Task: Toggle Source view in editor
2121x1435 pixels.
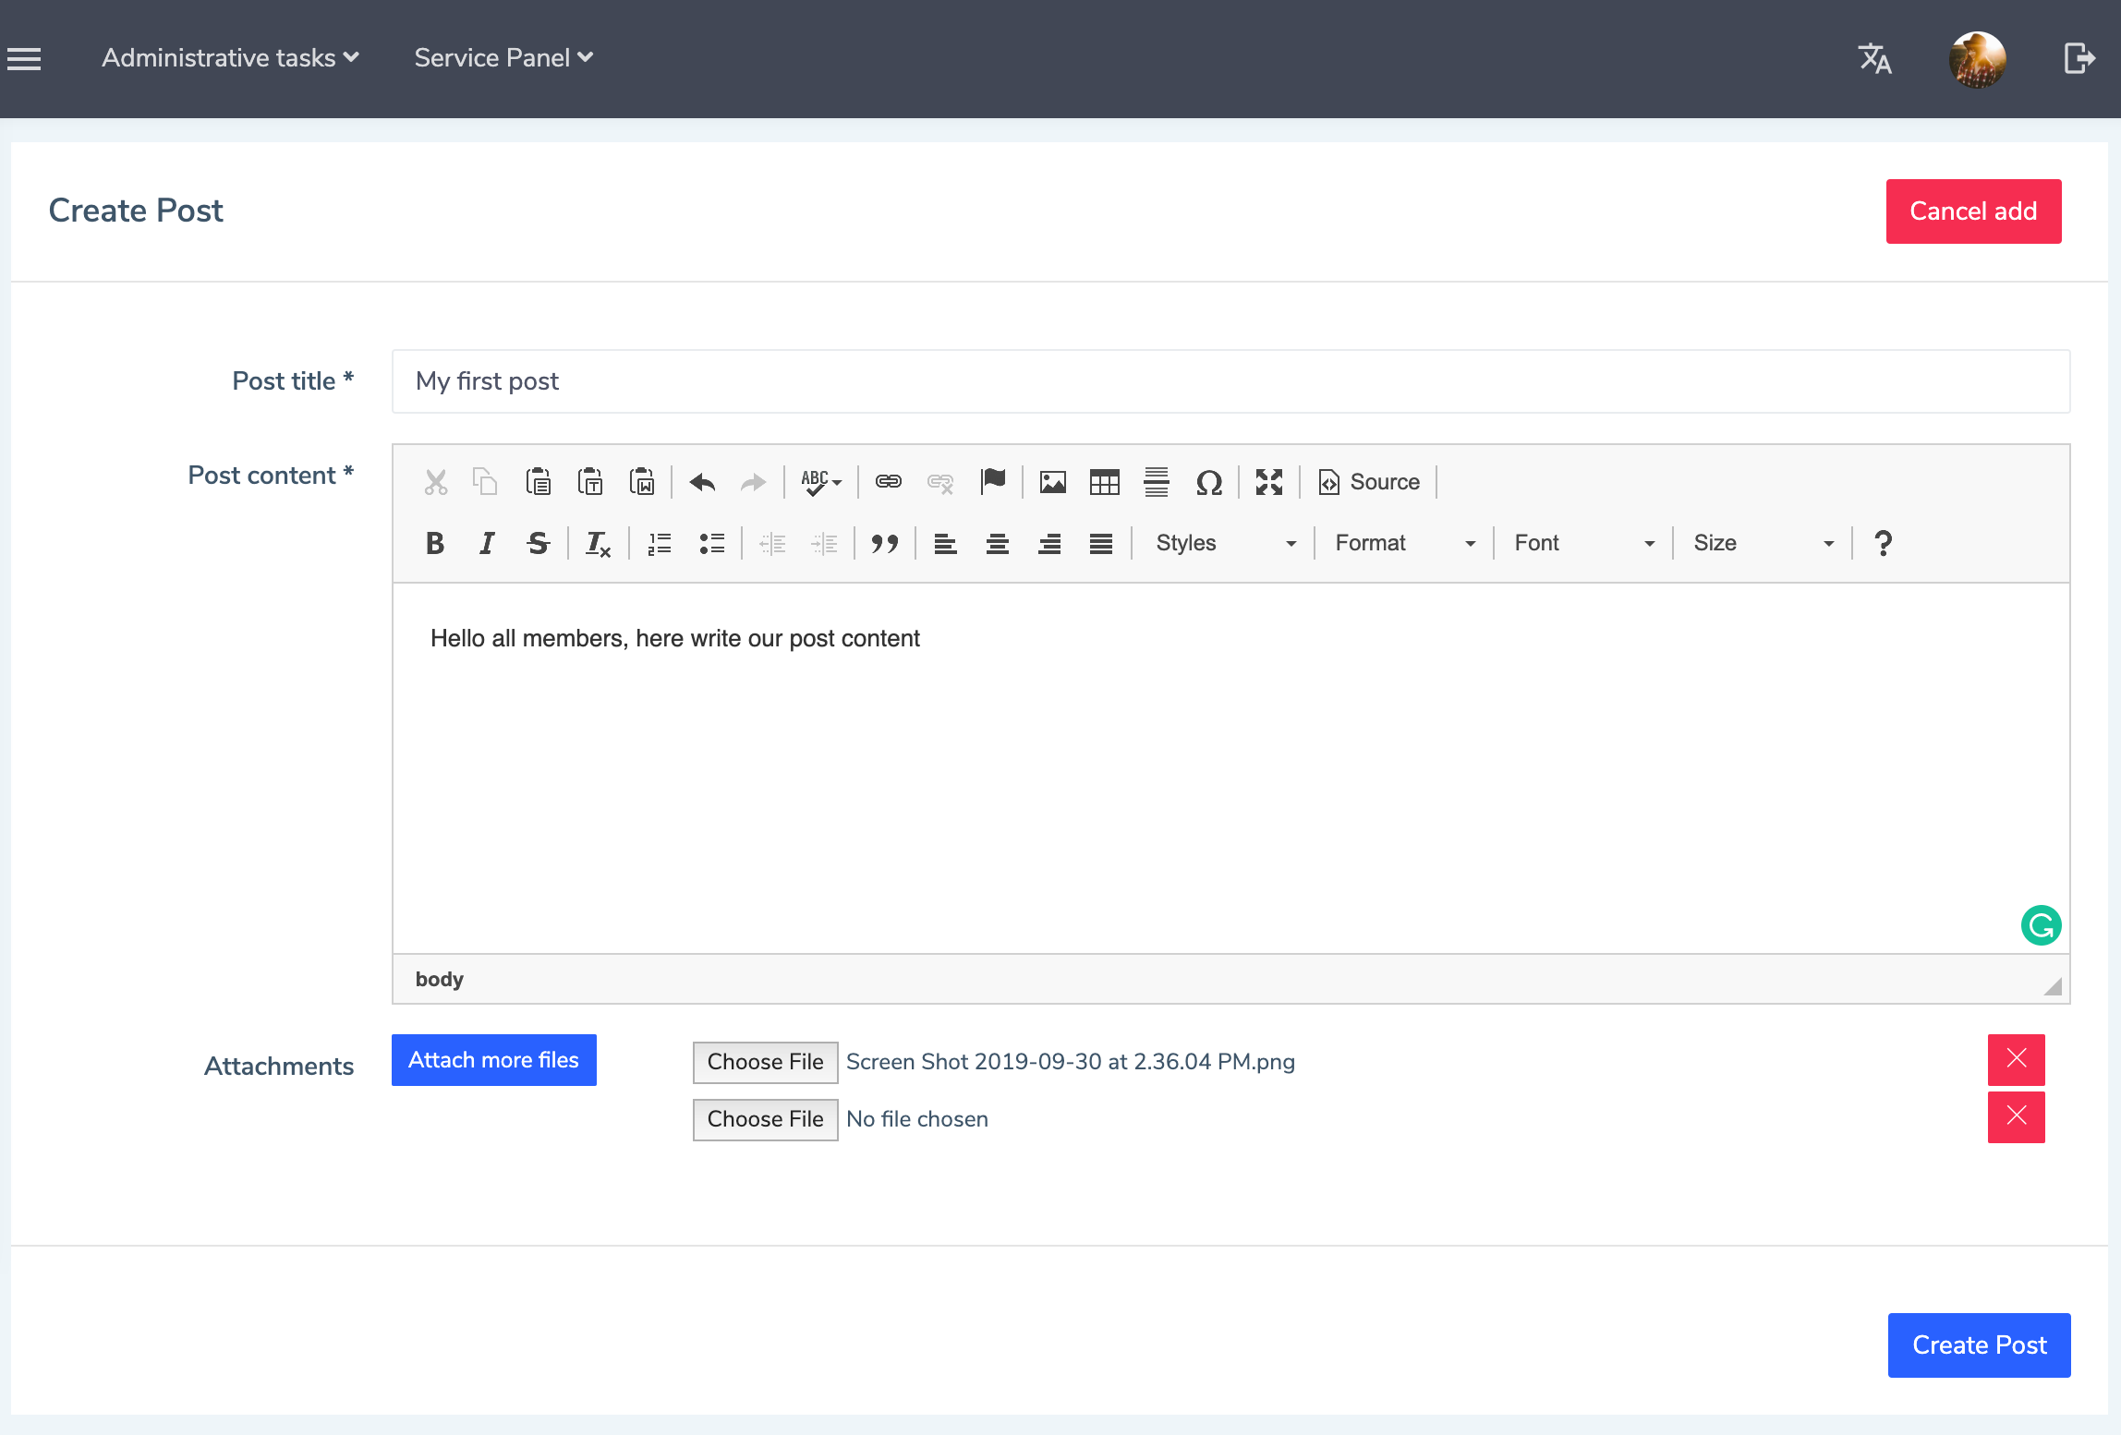Action: tap(1370, 482)
